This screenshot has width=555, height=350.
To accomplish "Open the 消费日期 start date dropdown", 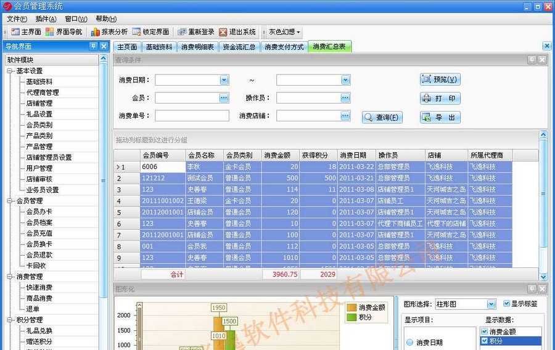I will (224, 80).
